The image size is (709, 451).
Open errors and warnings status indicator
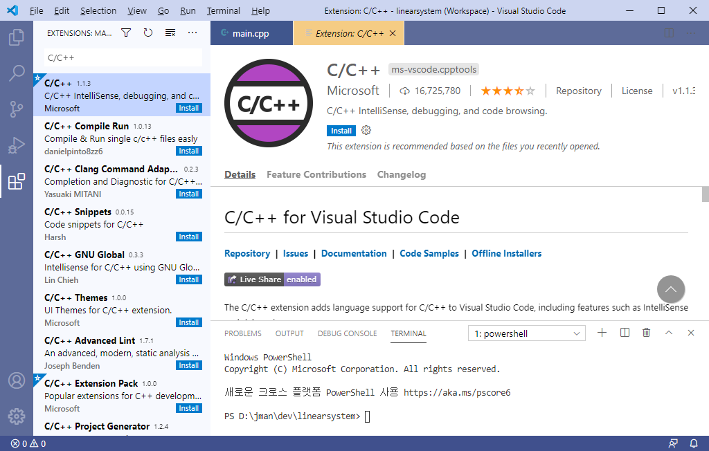[x=28, y=444]
